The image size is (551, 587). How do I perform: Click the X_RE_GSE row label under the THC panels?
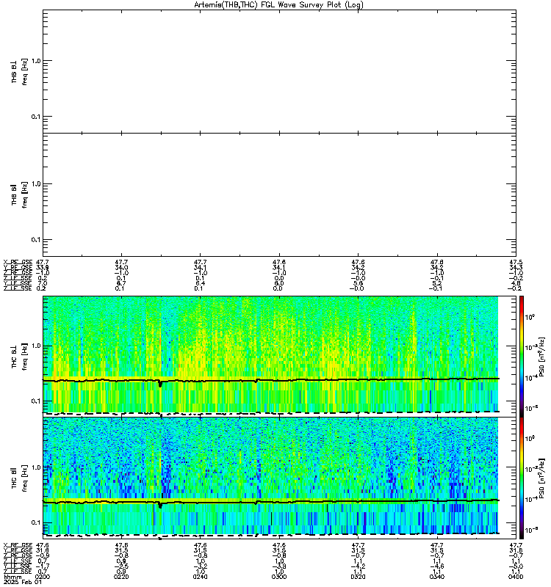(x=18, y=545)
